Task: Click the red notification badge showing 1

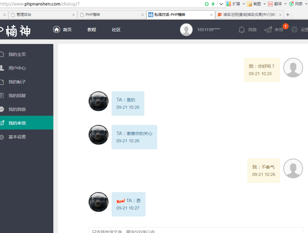Action: (x=285, y=26)
